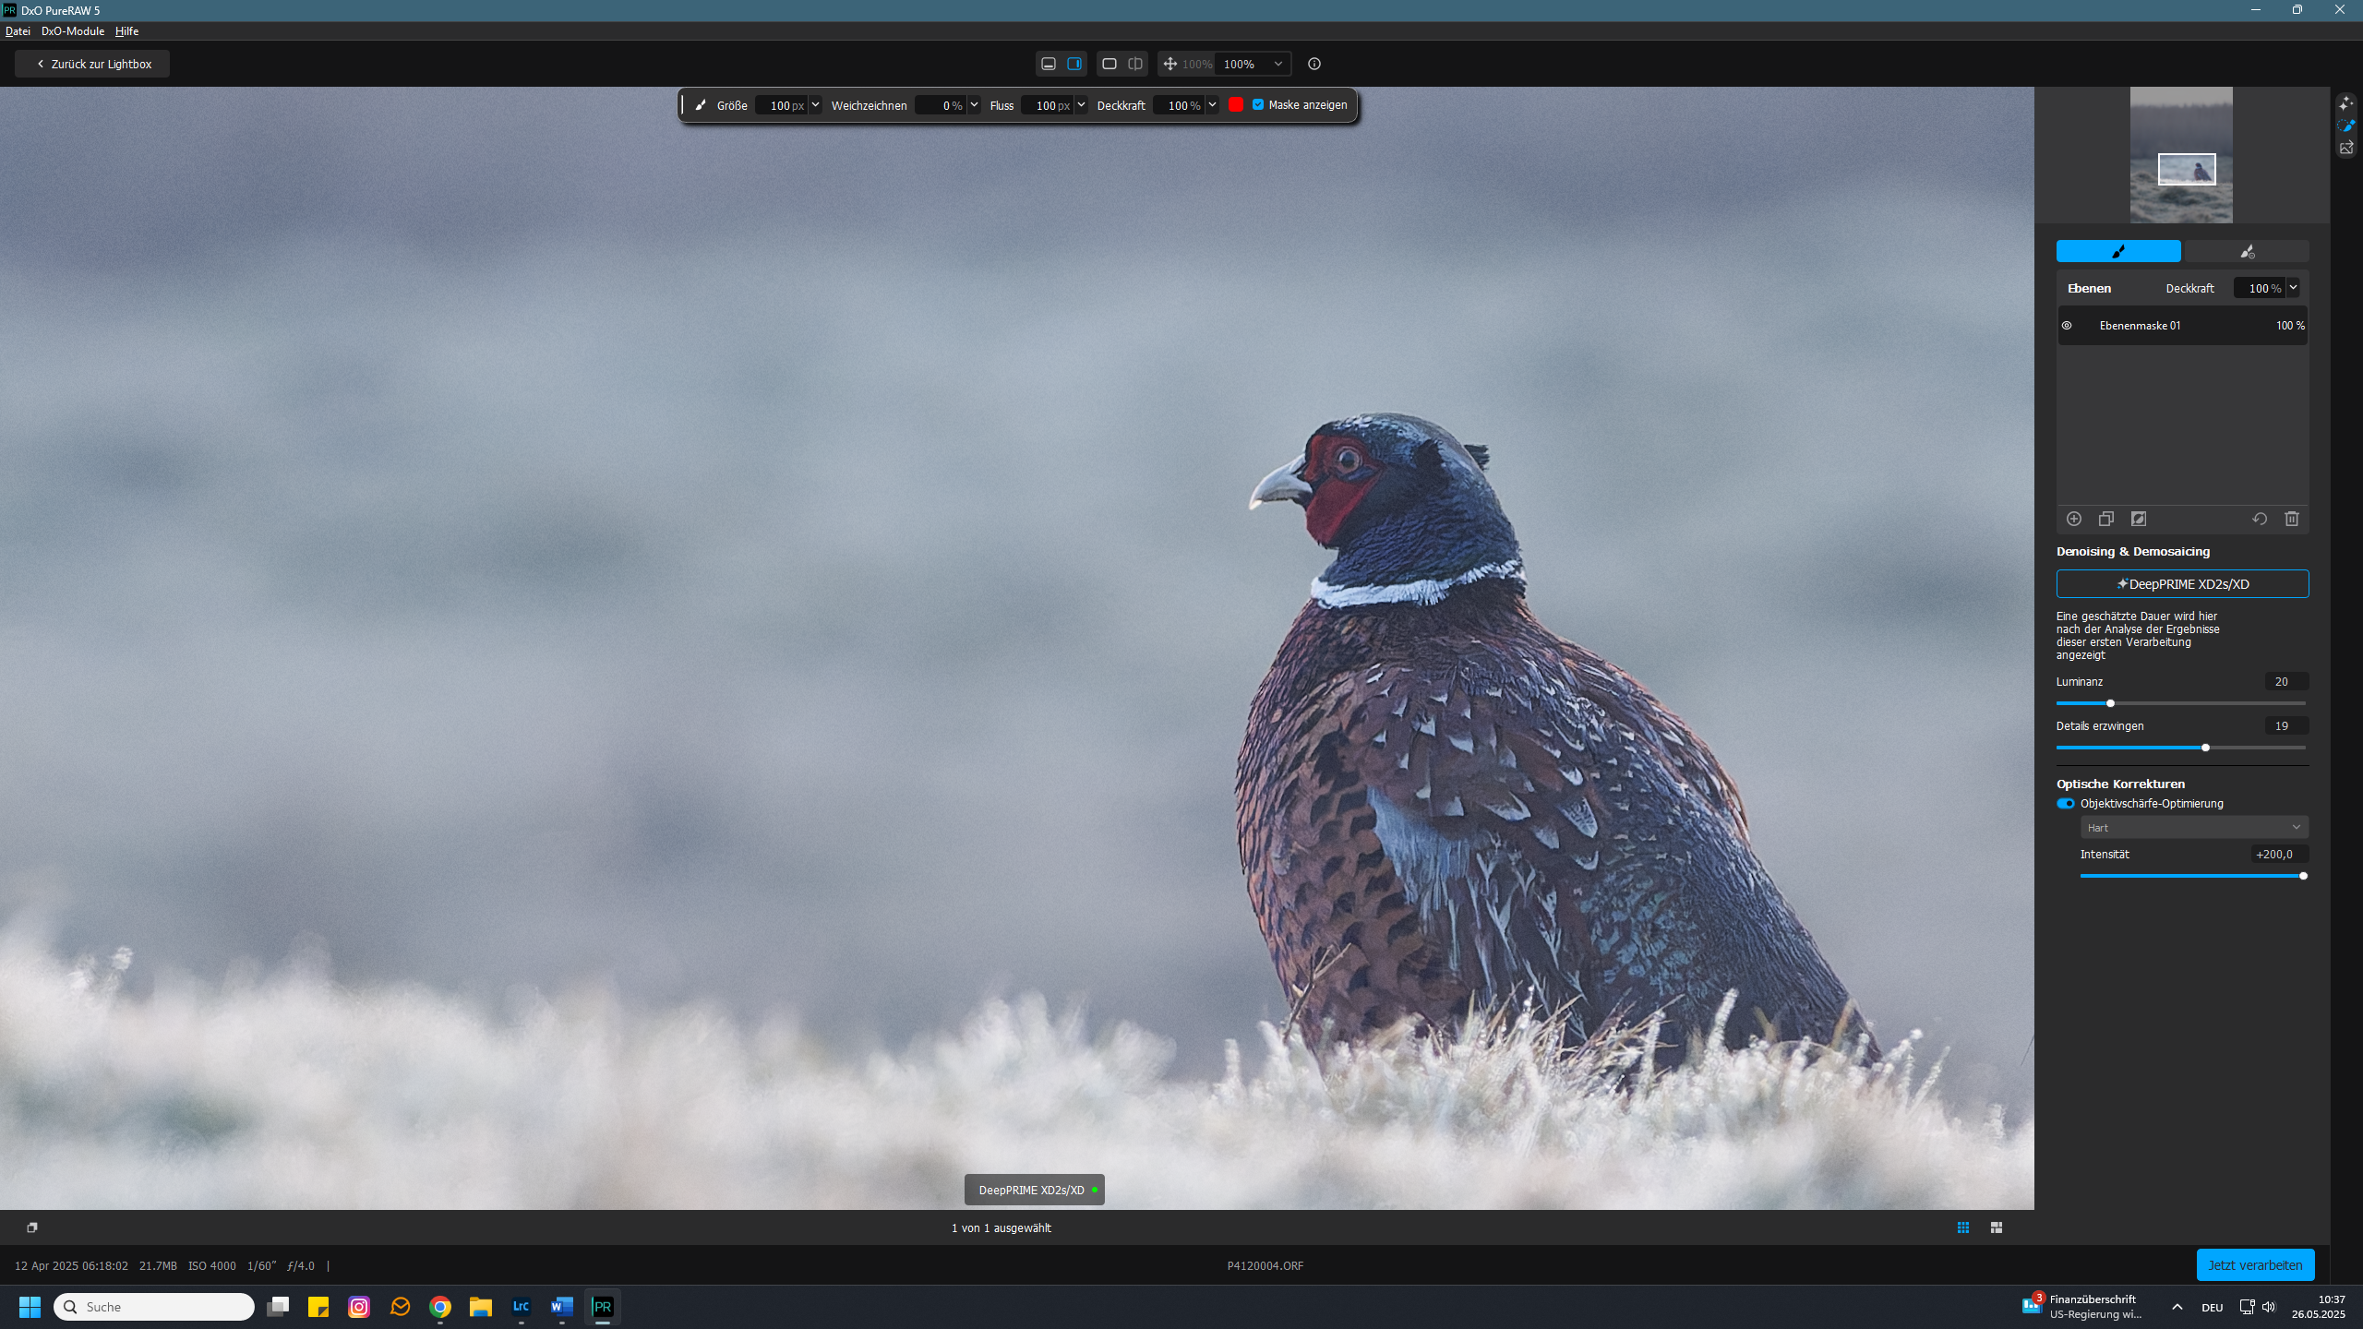Open File Explorer from taskbar
Screen dimensions: 2363x1329
pos(481,1307)
